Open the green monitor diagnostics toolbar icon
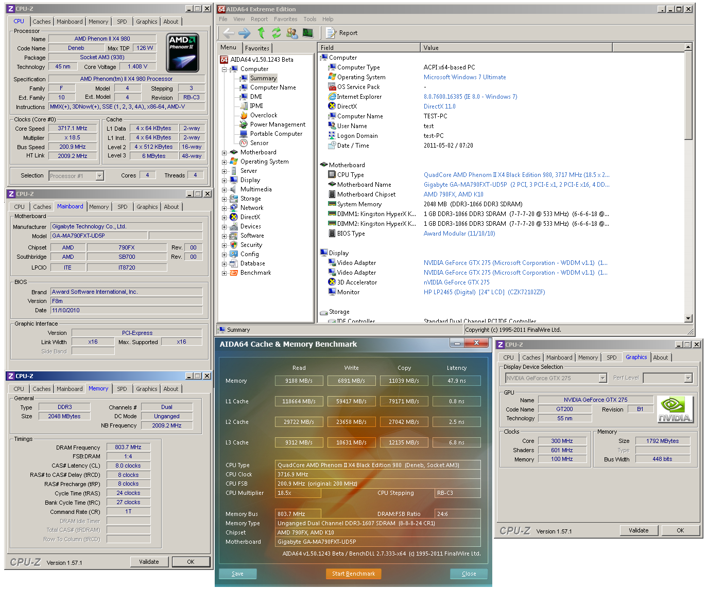 (x=308, y=33)
